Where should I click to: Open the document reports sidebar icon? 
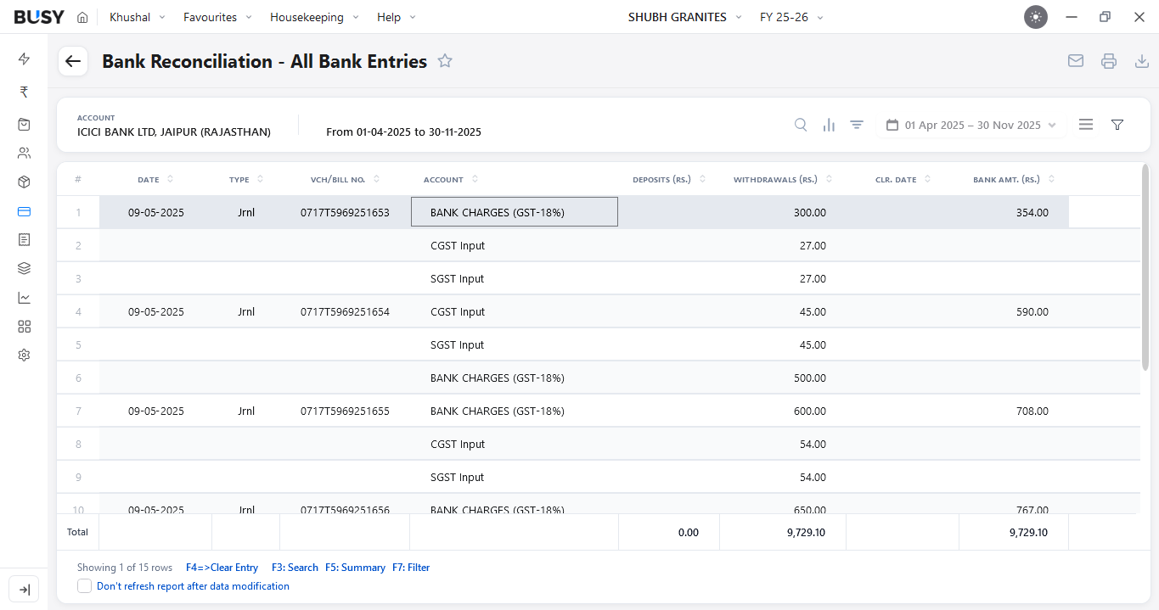click(x=24, y=240)
